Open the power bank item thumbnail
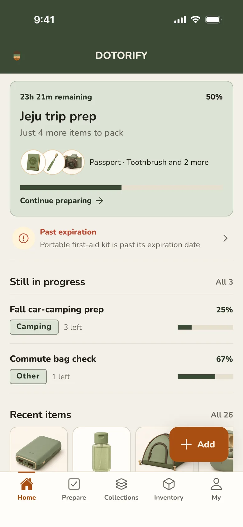Screen dimensions: 243x527 [x=39, y=449]
